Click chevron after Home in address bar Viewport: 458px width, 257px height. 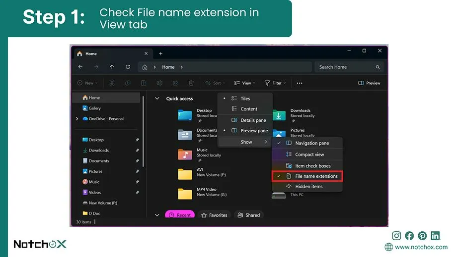(x=182, y=67)
